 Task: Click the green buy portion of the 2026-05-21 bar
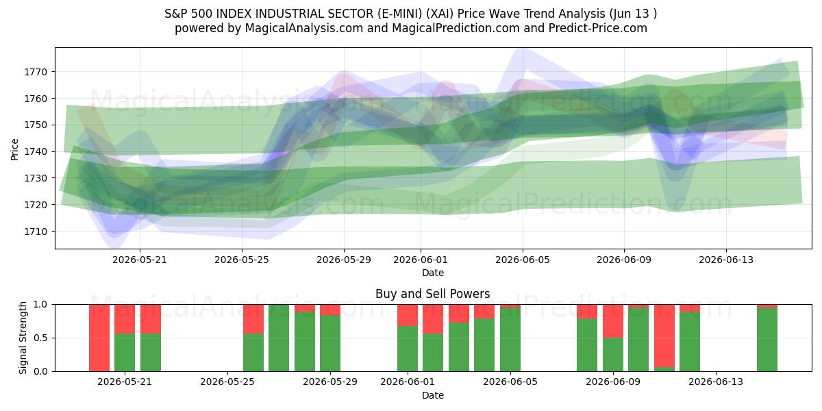125,353
